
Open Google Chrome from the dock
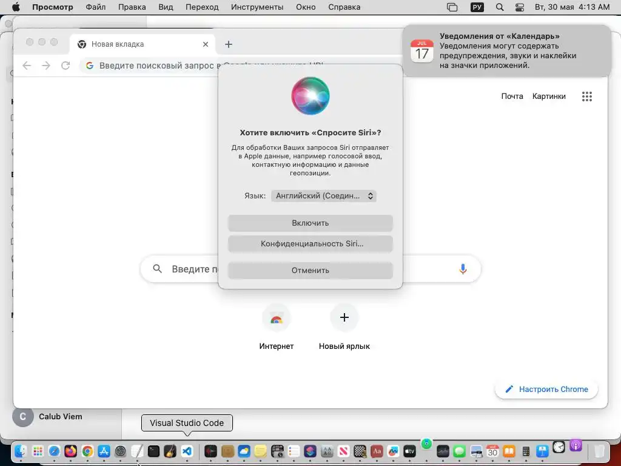click(87, 451)
